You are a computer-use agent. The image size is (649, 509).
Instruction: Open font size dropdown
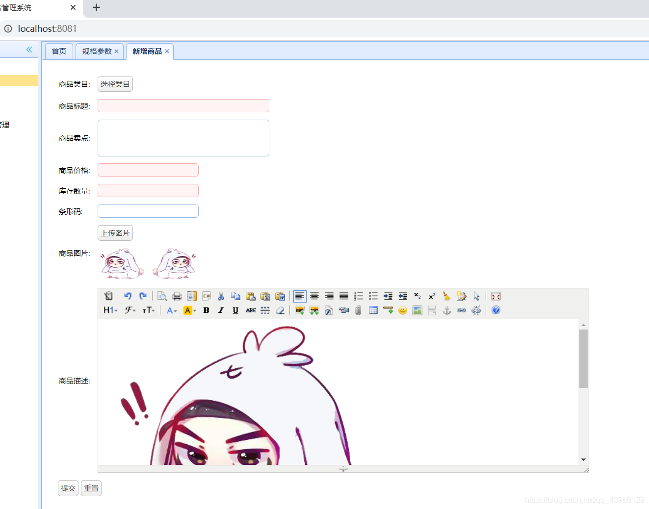click(x=149, y=310)
